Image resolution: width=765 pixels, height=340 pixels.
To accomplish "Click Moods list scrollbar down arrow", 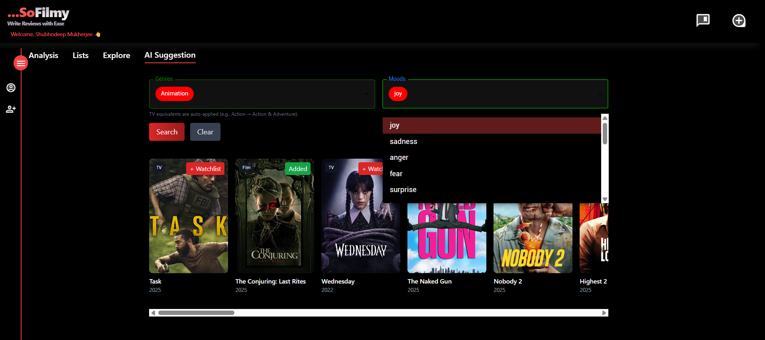I will (x=605, y=199).
